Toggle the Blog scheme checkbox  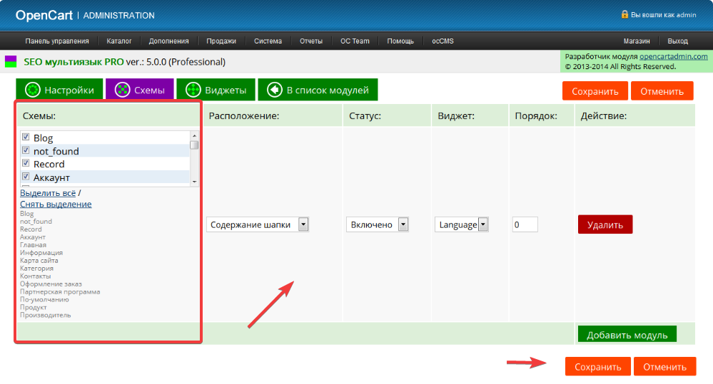tap(26, 137)
